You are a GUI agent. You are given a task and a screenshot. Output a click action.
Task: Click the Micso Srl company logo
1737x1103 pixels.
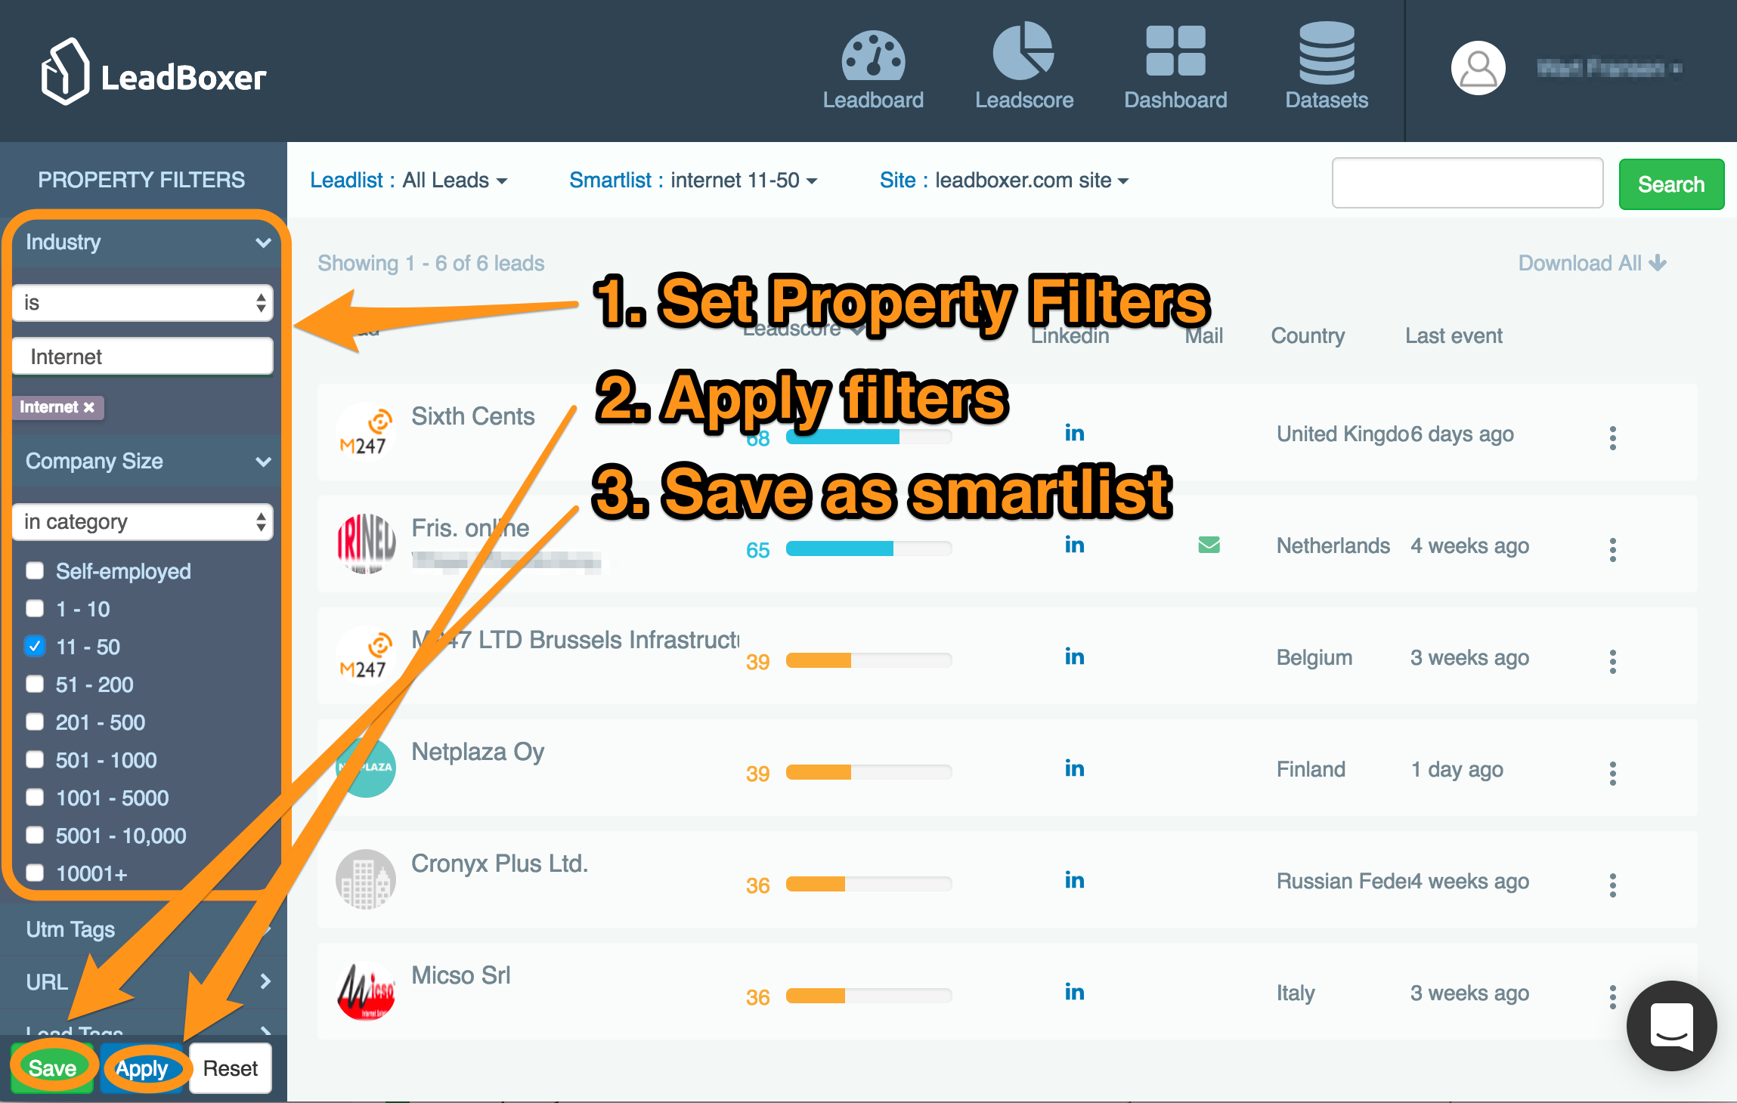(365, 991)
